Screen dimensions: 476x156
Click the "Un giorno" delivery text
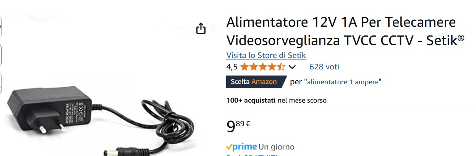point(277,147)
